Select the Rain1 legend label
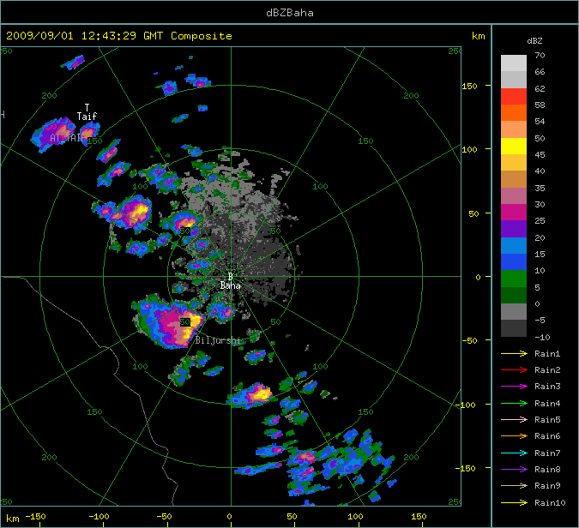This screenshot has height=528, width=579. (547, 353)
